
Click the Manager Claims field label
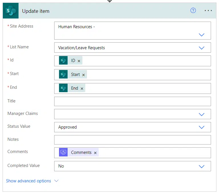(23, 113)
